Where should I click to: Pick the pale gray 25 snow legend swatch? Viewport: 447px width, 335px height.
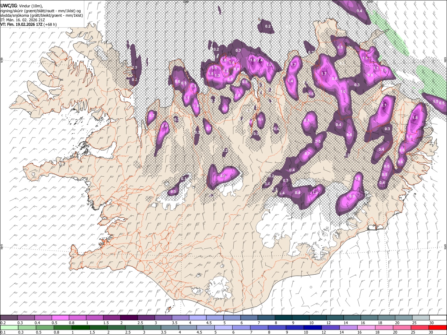tap(420, 318)
